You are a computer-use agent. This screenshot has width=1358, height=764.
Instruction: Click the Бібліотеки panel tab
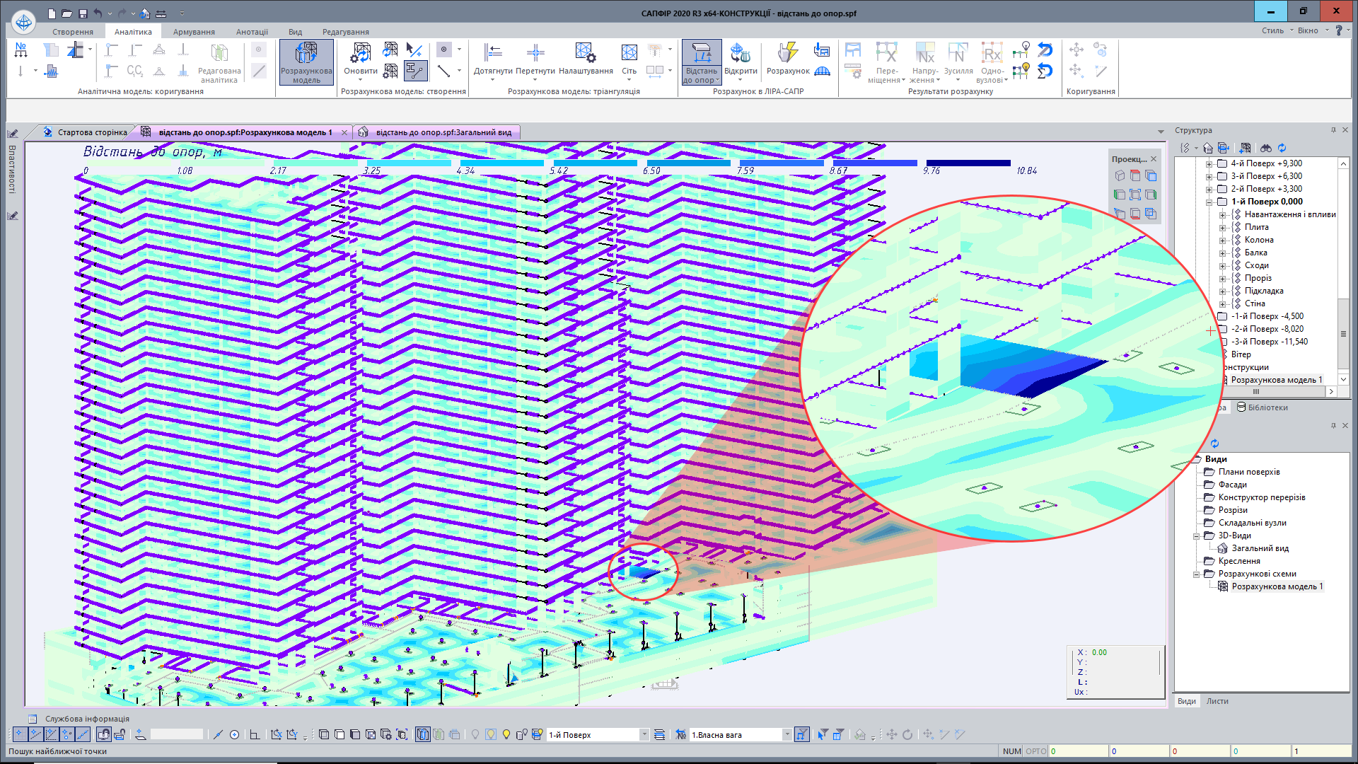point(1262,407)
